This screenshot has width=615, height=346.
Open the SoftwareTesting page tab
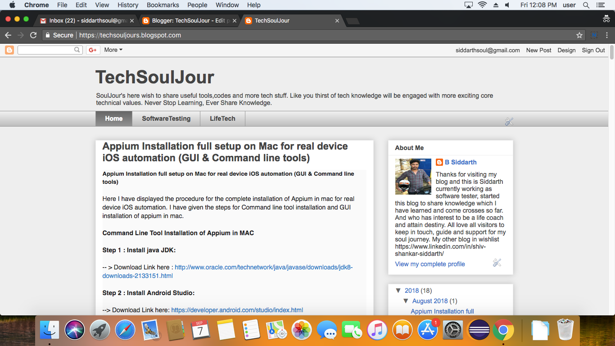point(166,119)
